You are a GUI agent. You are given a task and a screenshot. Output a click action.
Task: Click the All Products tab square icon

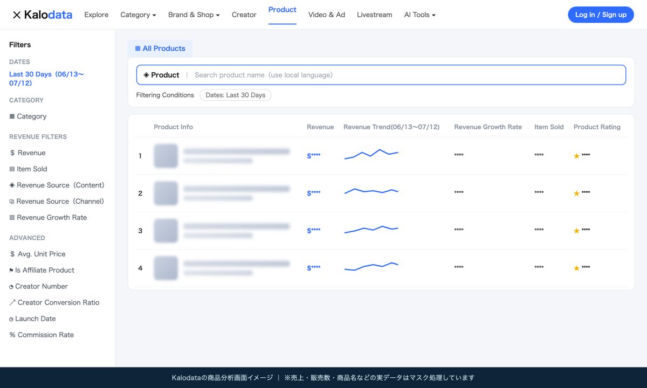(x=137, y=48)
